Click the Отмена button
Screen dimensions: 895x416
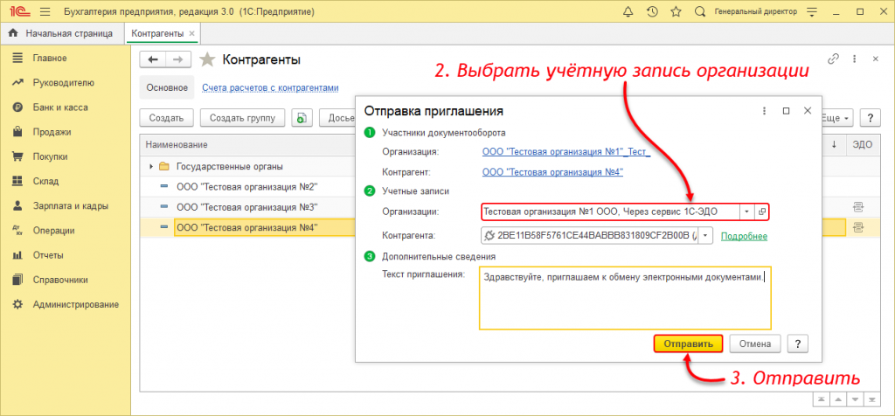755,344
